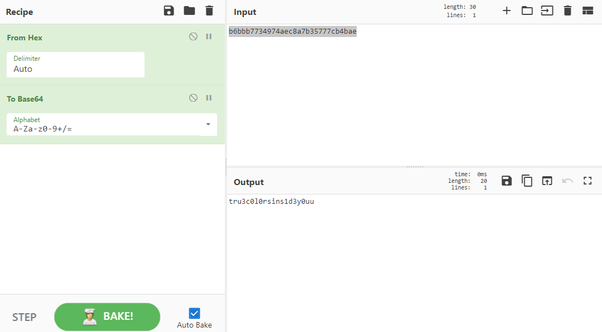Click the STEP button

pyautogui.click(x=24, y=317)
